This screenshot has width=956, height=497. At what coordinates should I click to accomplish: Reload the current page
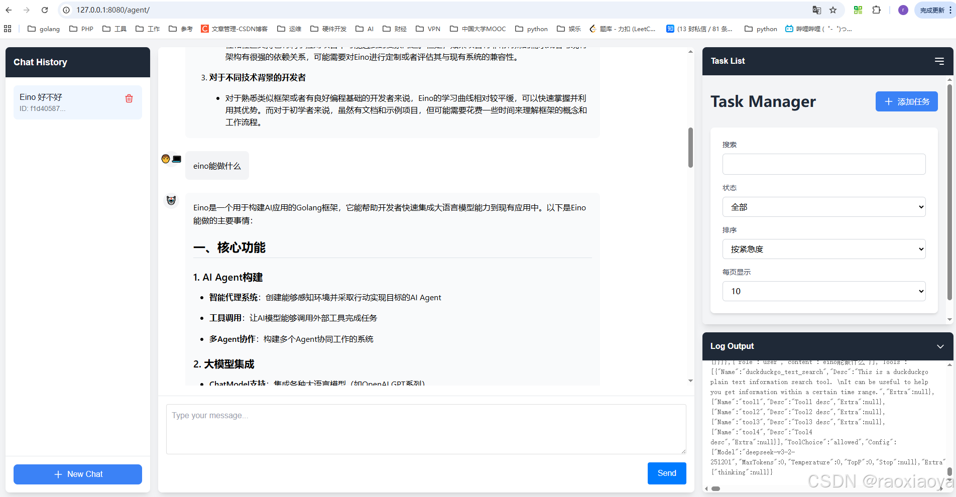45,10
